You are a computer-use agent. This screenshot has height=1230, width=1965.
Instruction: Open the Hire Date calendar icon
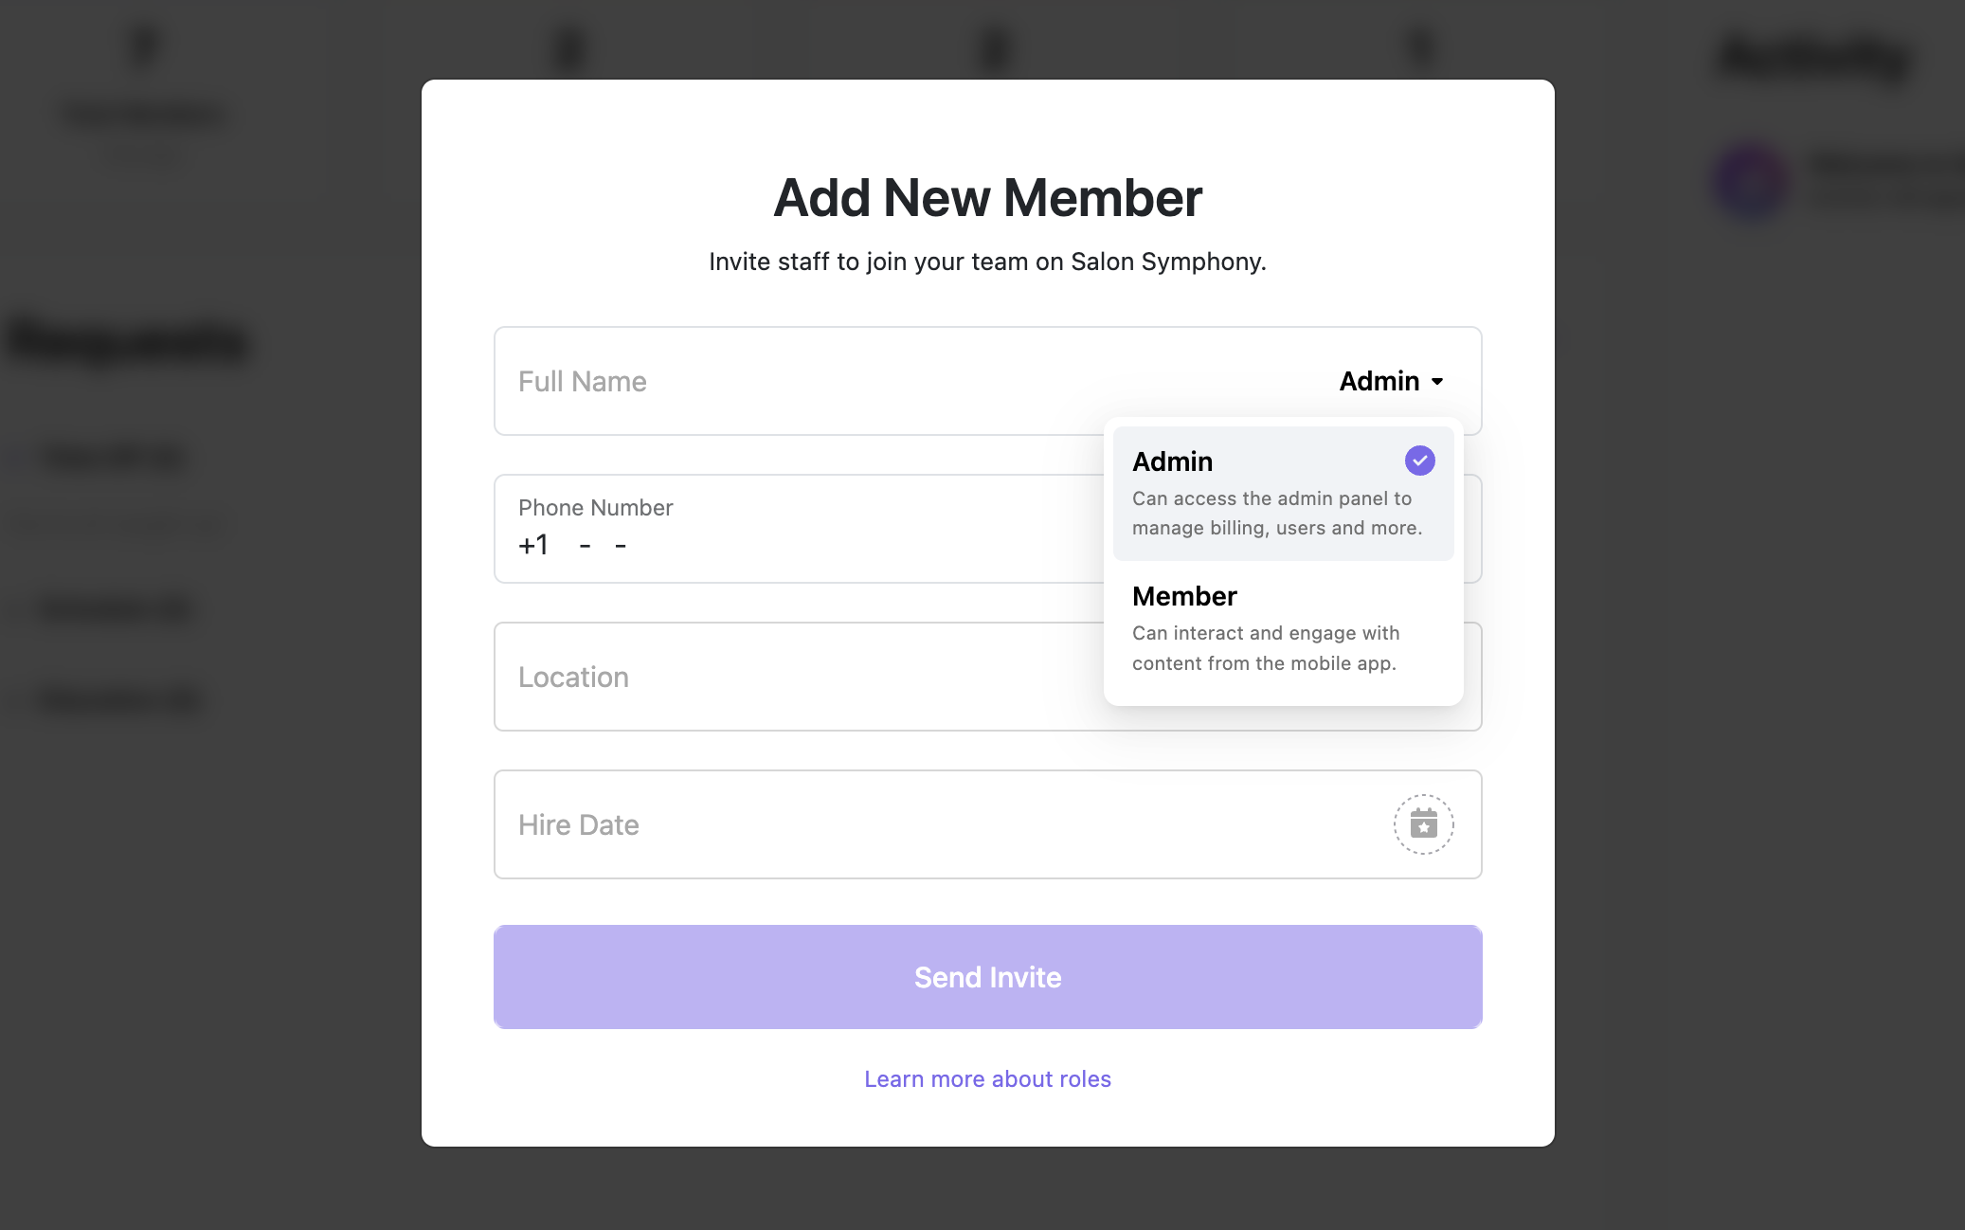click(x=1423, y=824)
